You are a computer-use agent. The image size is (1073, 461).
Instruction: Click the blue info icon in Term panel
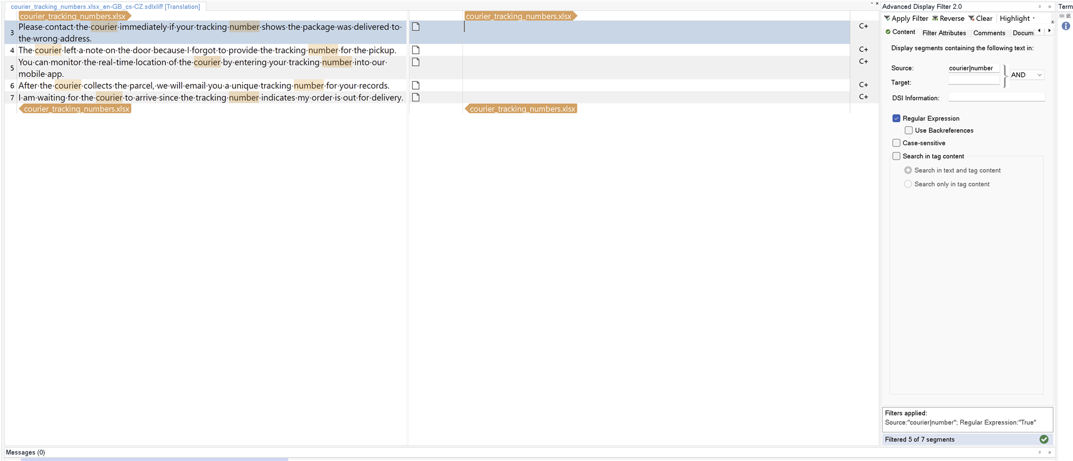(1066, 26)
